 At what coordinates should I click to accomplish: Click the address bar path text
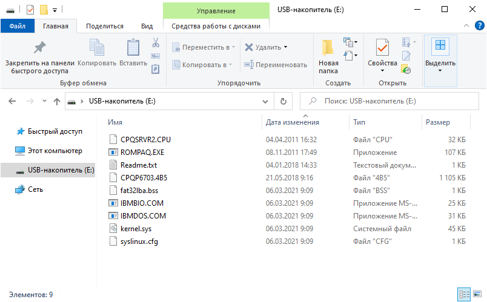click(x=122, y=101)
